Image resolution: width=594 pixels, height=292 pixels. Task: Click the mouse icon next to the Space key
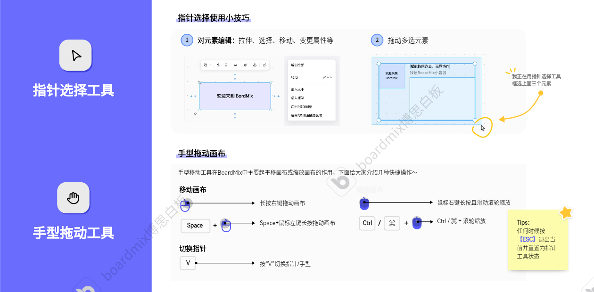pyautogui.click(x=225, y=225)
